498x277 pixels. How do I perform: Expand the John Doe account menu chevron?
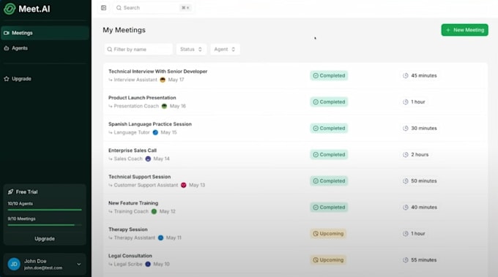[79, 264]
